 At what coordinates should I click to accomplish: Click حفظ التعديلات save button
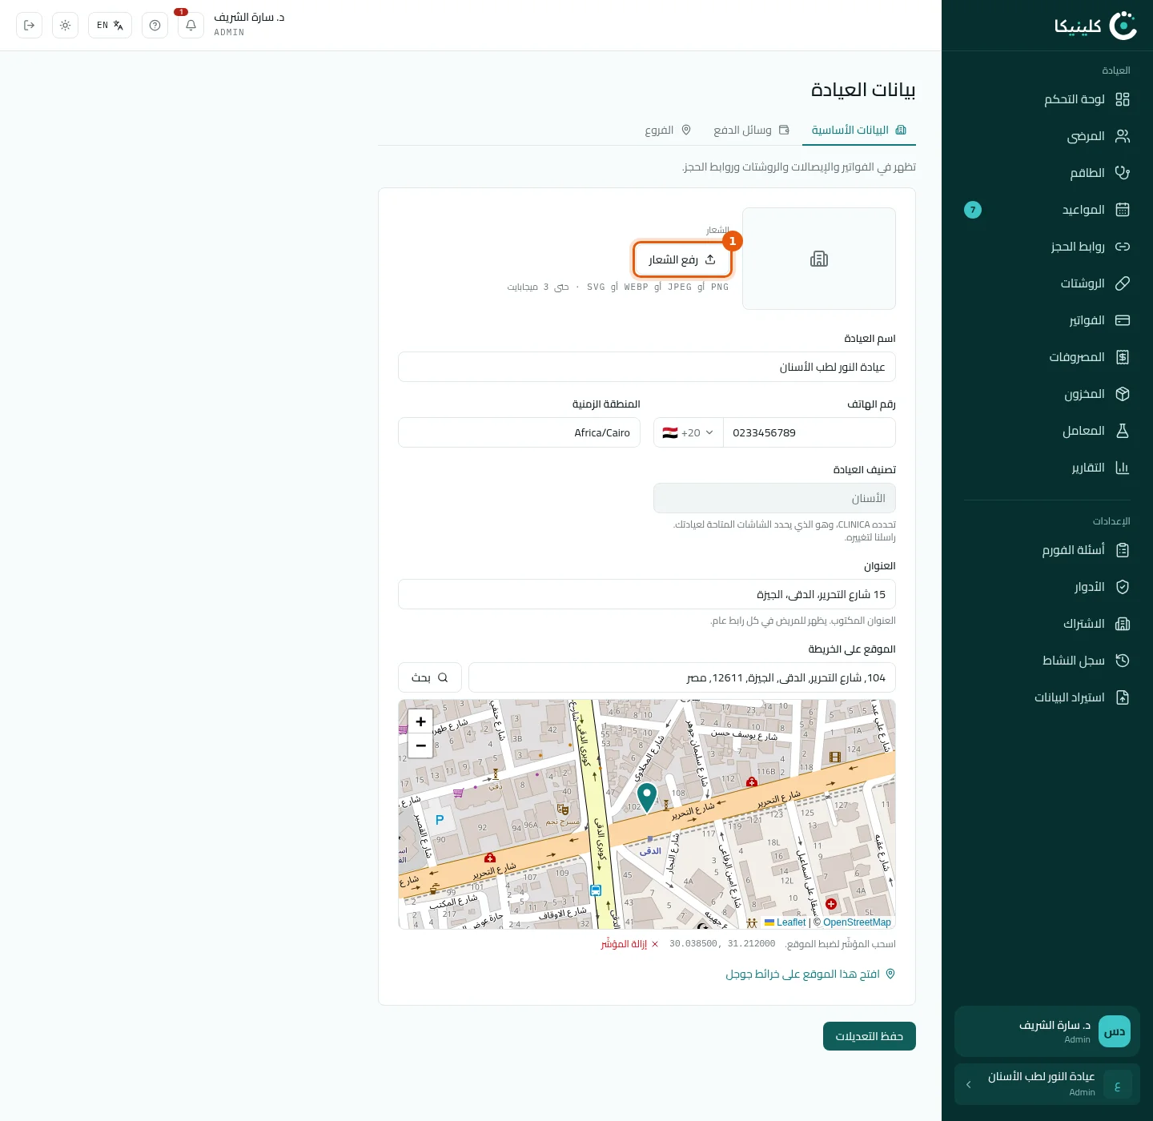click(x=870, y=1036)
